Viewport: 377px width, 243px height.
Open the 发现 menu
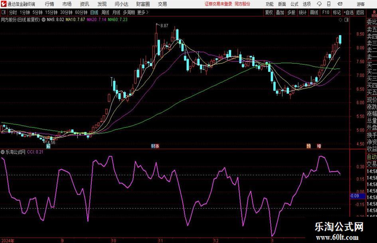pyautogui.click(x=102, y=4)
